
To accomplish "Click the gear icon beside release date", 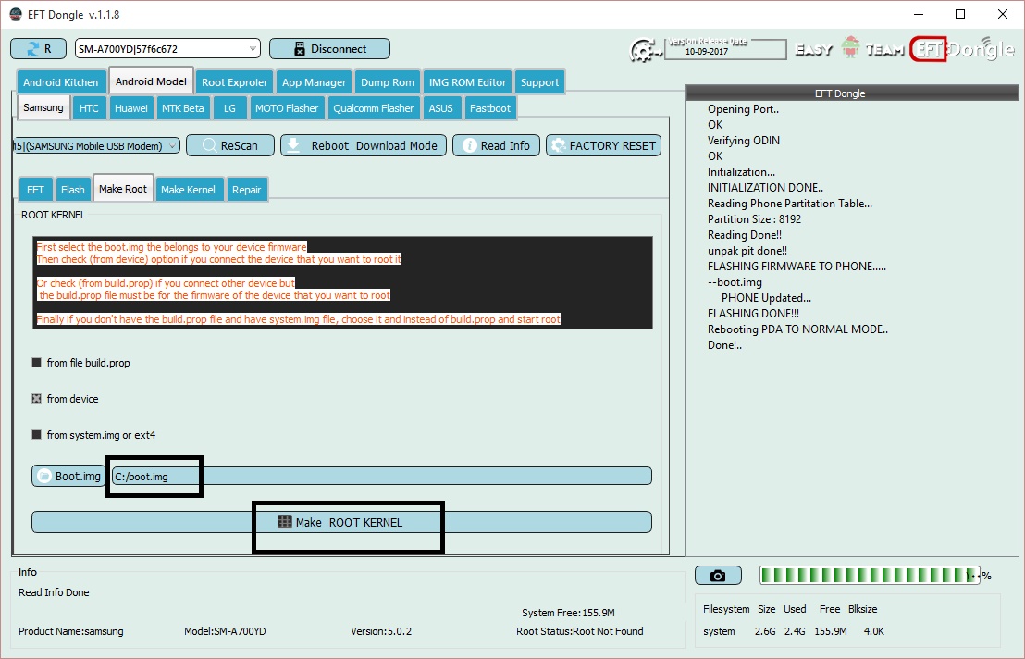I will tap(645, 50).
